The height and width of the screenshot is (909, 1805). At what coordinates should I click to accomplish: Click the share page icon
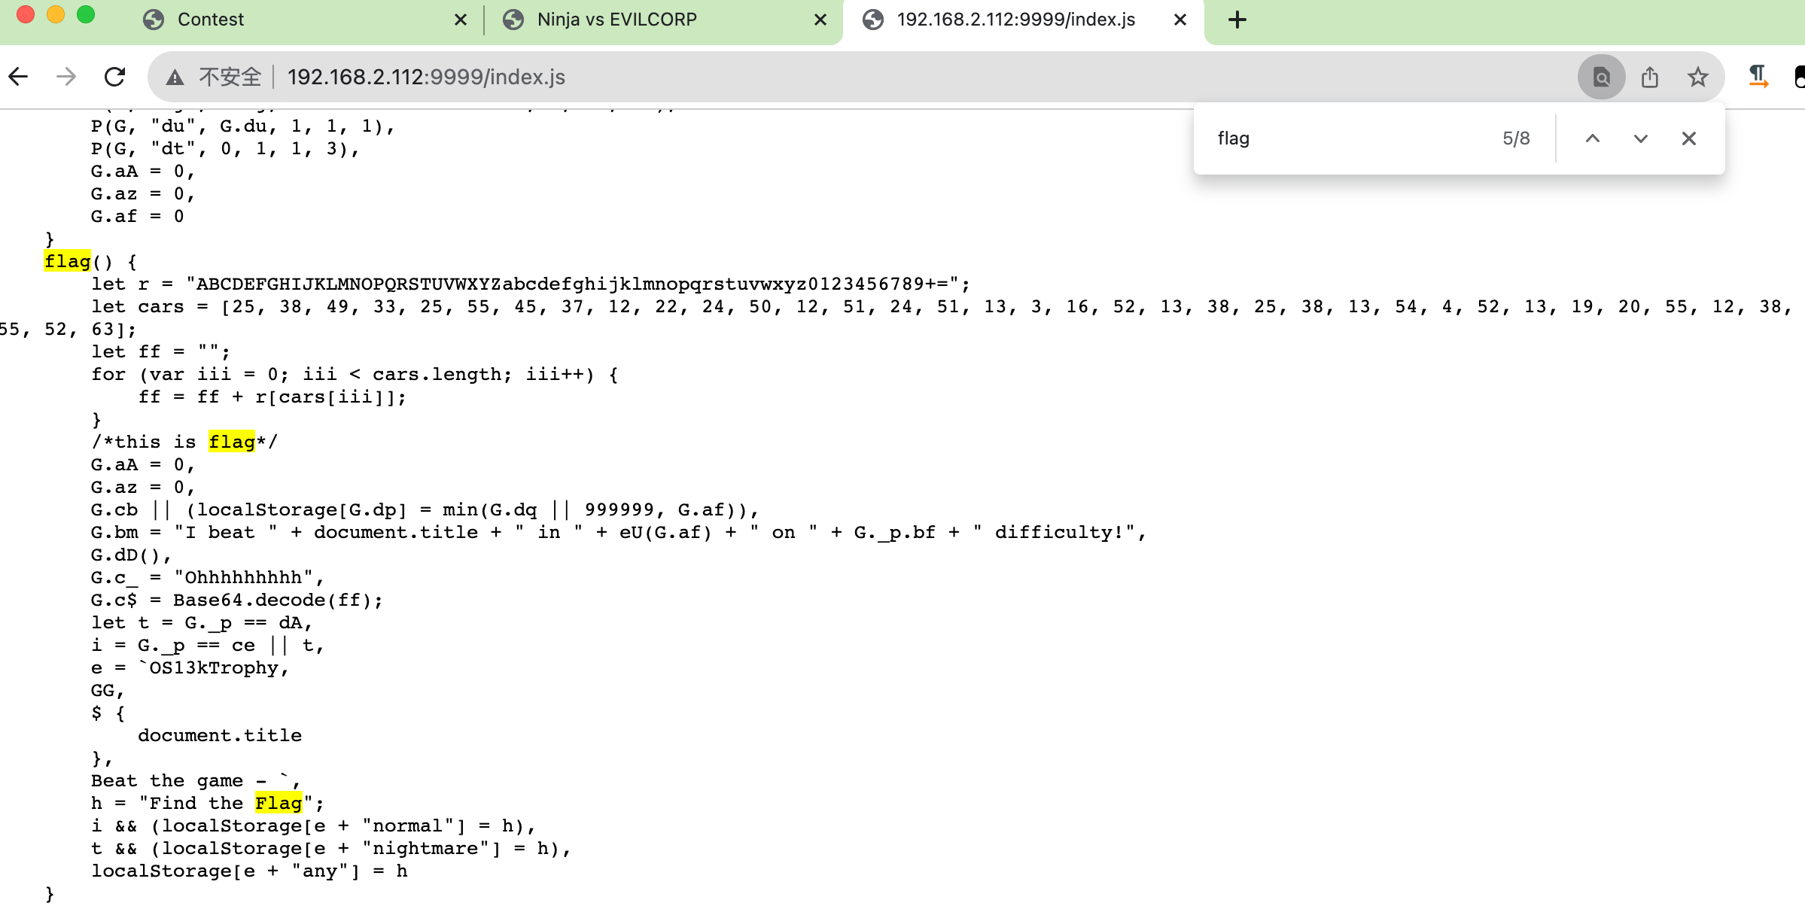coord(1649,77)
